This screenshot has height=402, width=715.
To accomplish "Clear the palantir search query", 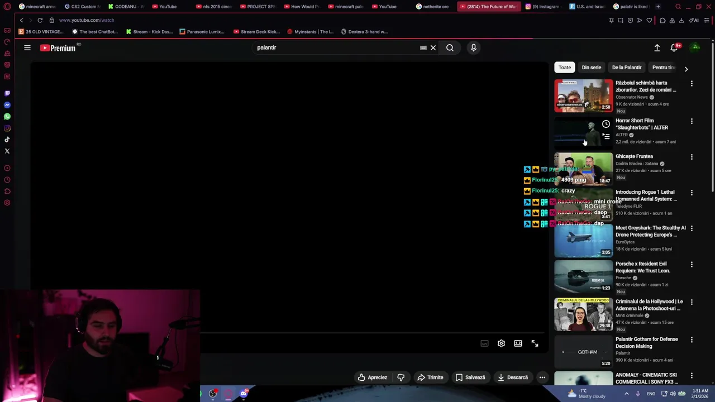I will point(433,48).
